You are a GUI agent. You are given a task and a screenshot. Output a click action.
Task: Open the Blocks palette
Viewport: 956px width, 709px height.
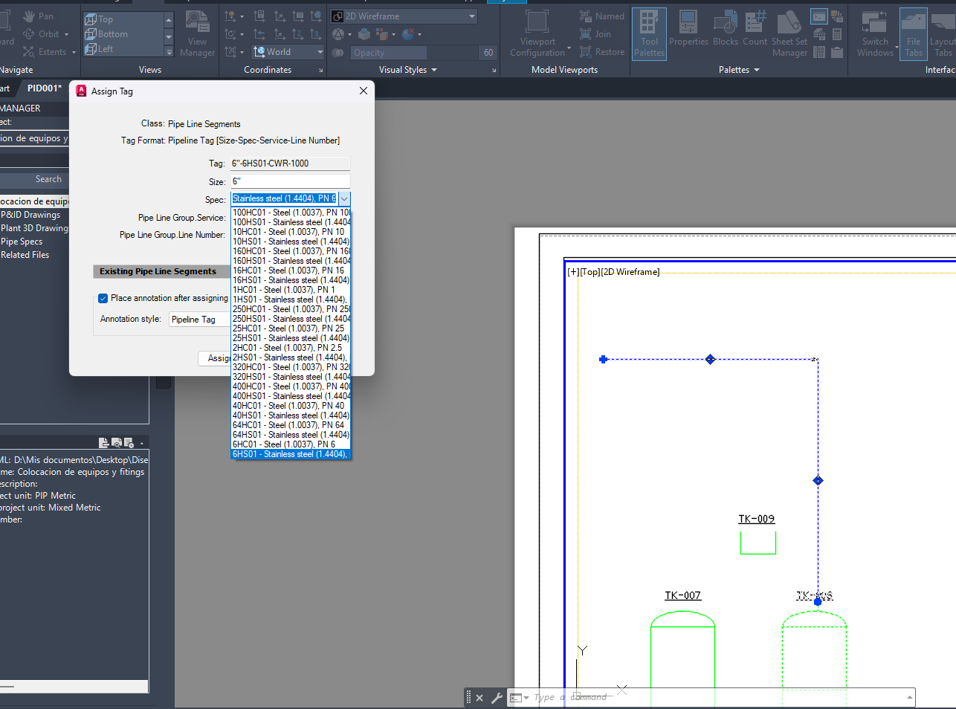coord(725,30)
